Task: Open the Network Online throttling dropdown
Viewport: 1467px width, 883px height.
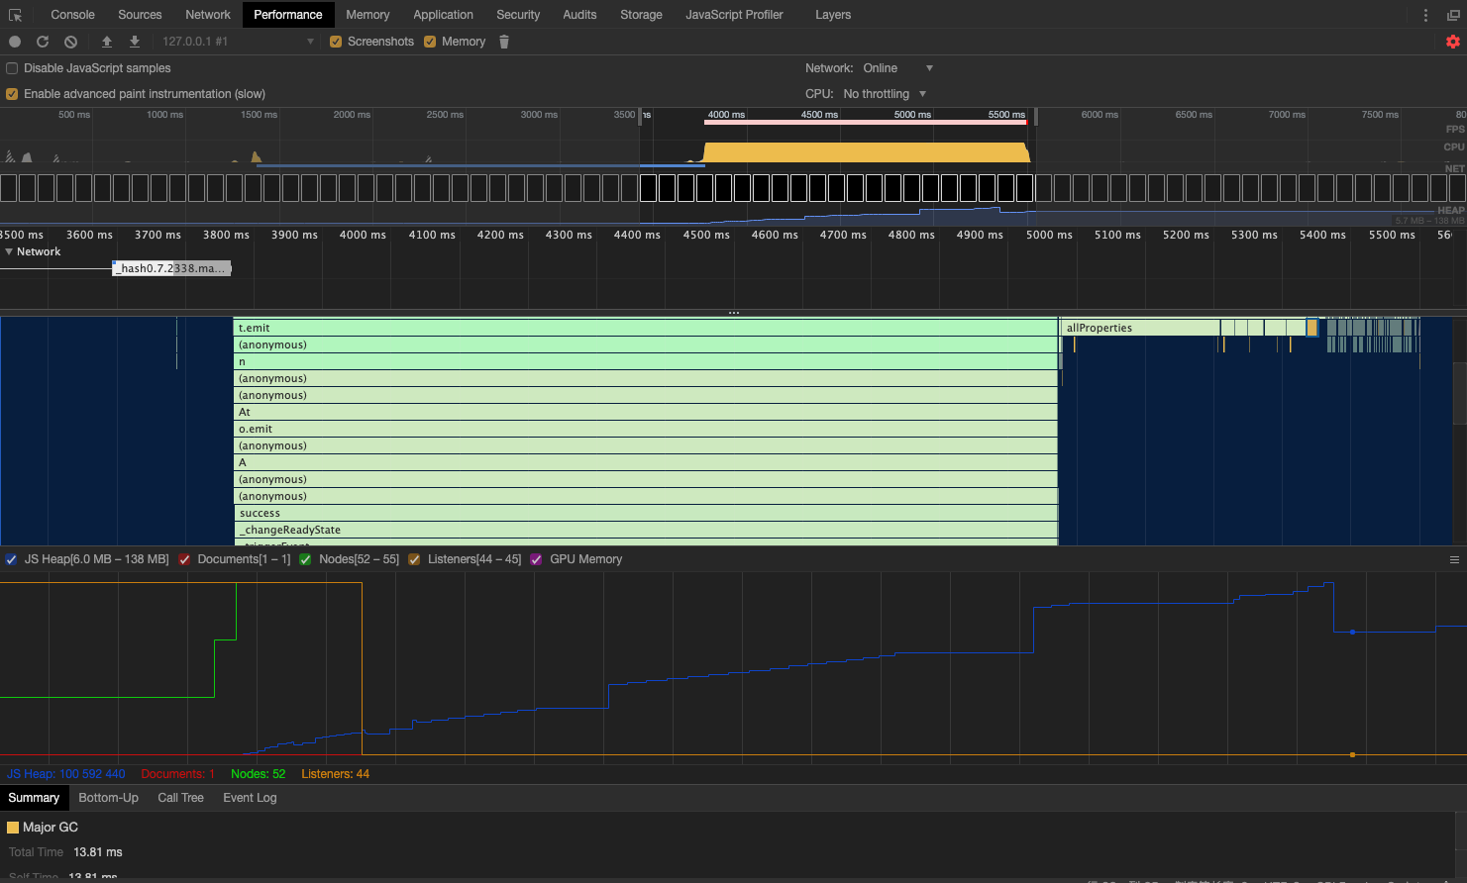Action: [x=897, y=68]
